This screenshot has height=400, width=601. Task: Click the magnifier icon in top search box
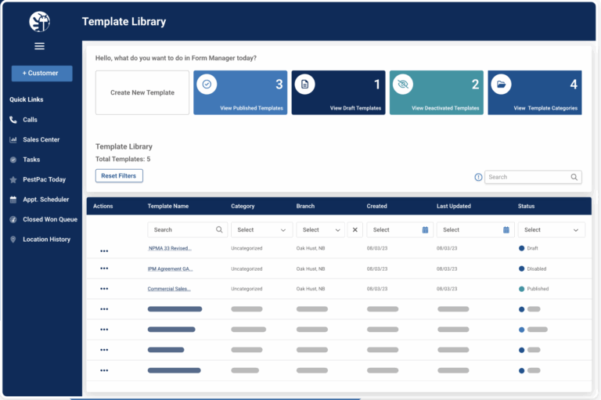(574, 177)
